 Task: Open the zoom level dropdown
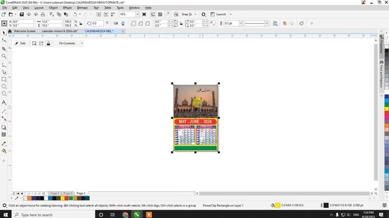[x=138, y=15]
